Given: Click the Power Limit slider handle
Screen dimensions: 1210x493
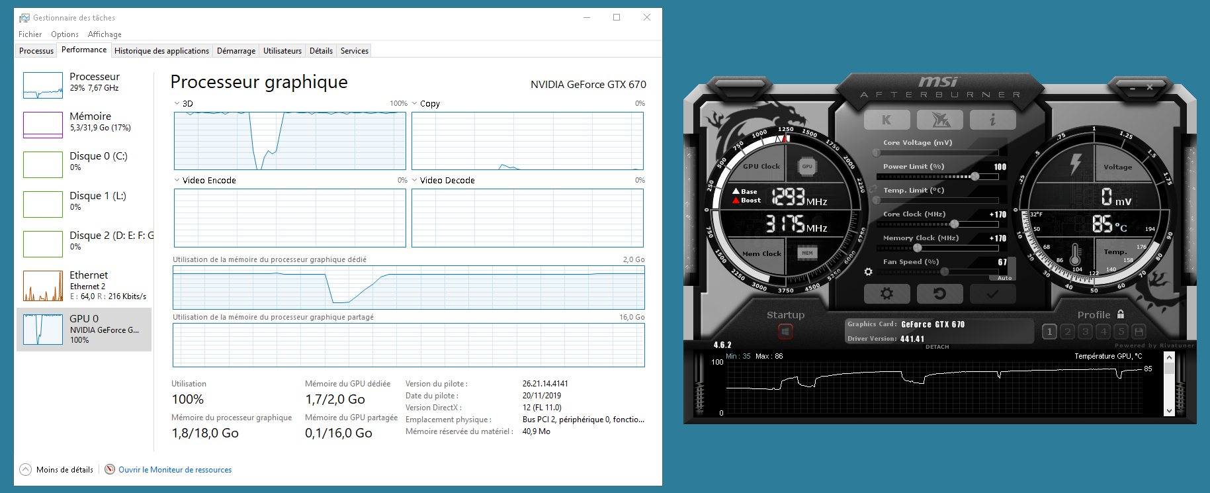Looking at the screenshot, I should pyautogui.click(x=974, y=177).
